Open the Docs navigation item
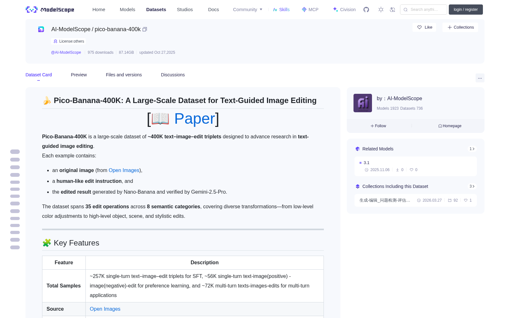 point(214,10)
